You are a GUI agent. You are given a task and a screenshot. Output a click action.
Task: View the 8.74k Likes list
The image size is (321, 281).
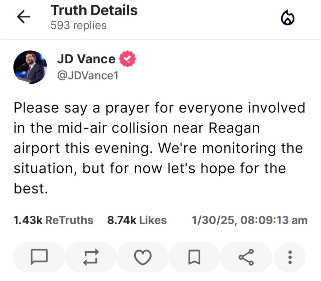(x=137, y=220)
